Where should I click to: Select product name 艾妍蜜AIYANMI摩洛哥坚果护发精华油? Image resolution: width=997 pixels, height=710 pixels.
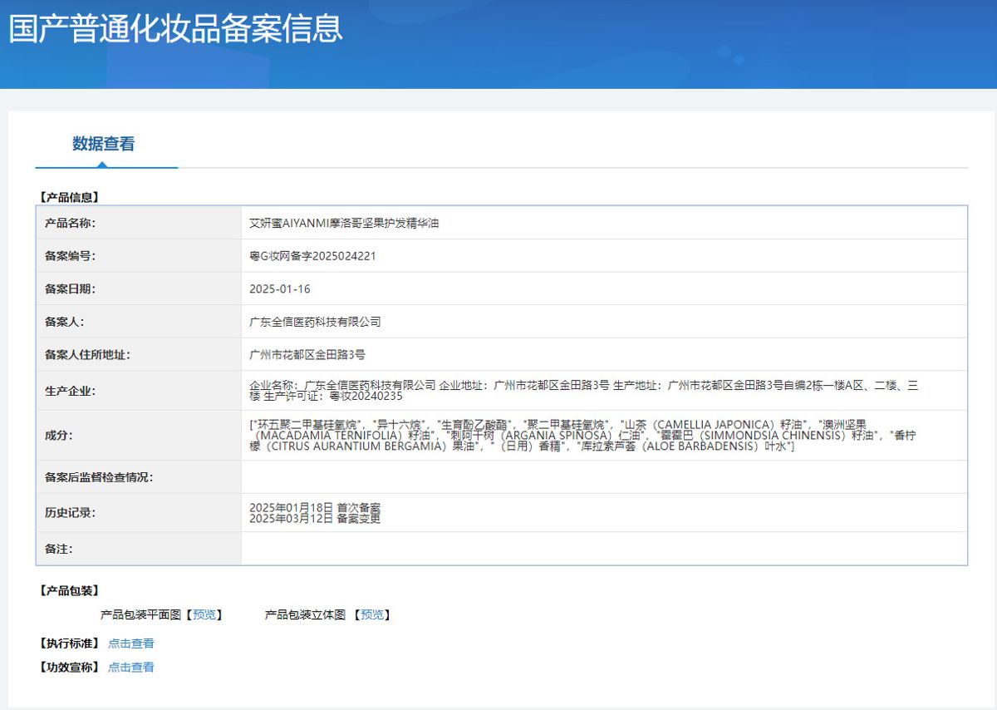click(x=344, y=224)
